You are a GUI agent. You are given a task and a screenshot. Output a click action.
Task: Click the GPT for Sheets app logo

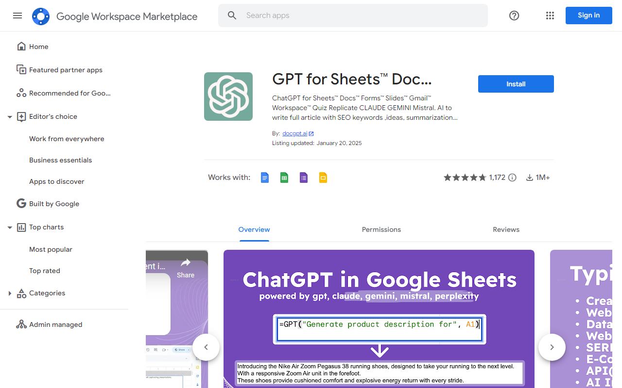(x=228, y=97)
